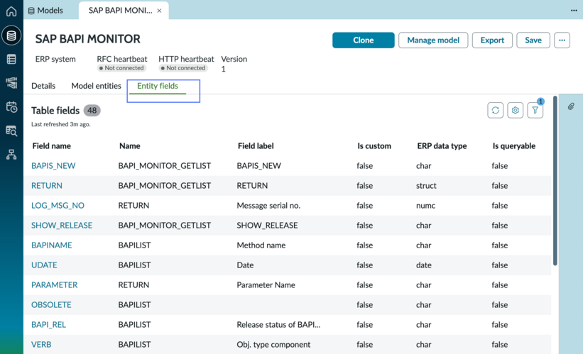Switch to the Model entities tab

[x=96, y=86]
